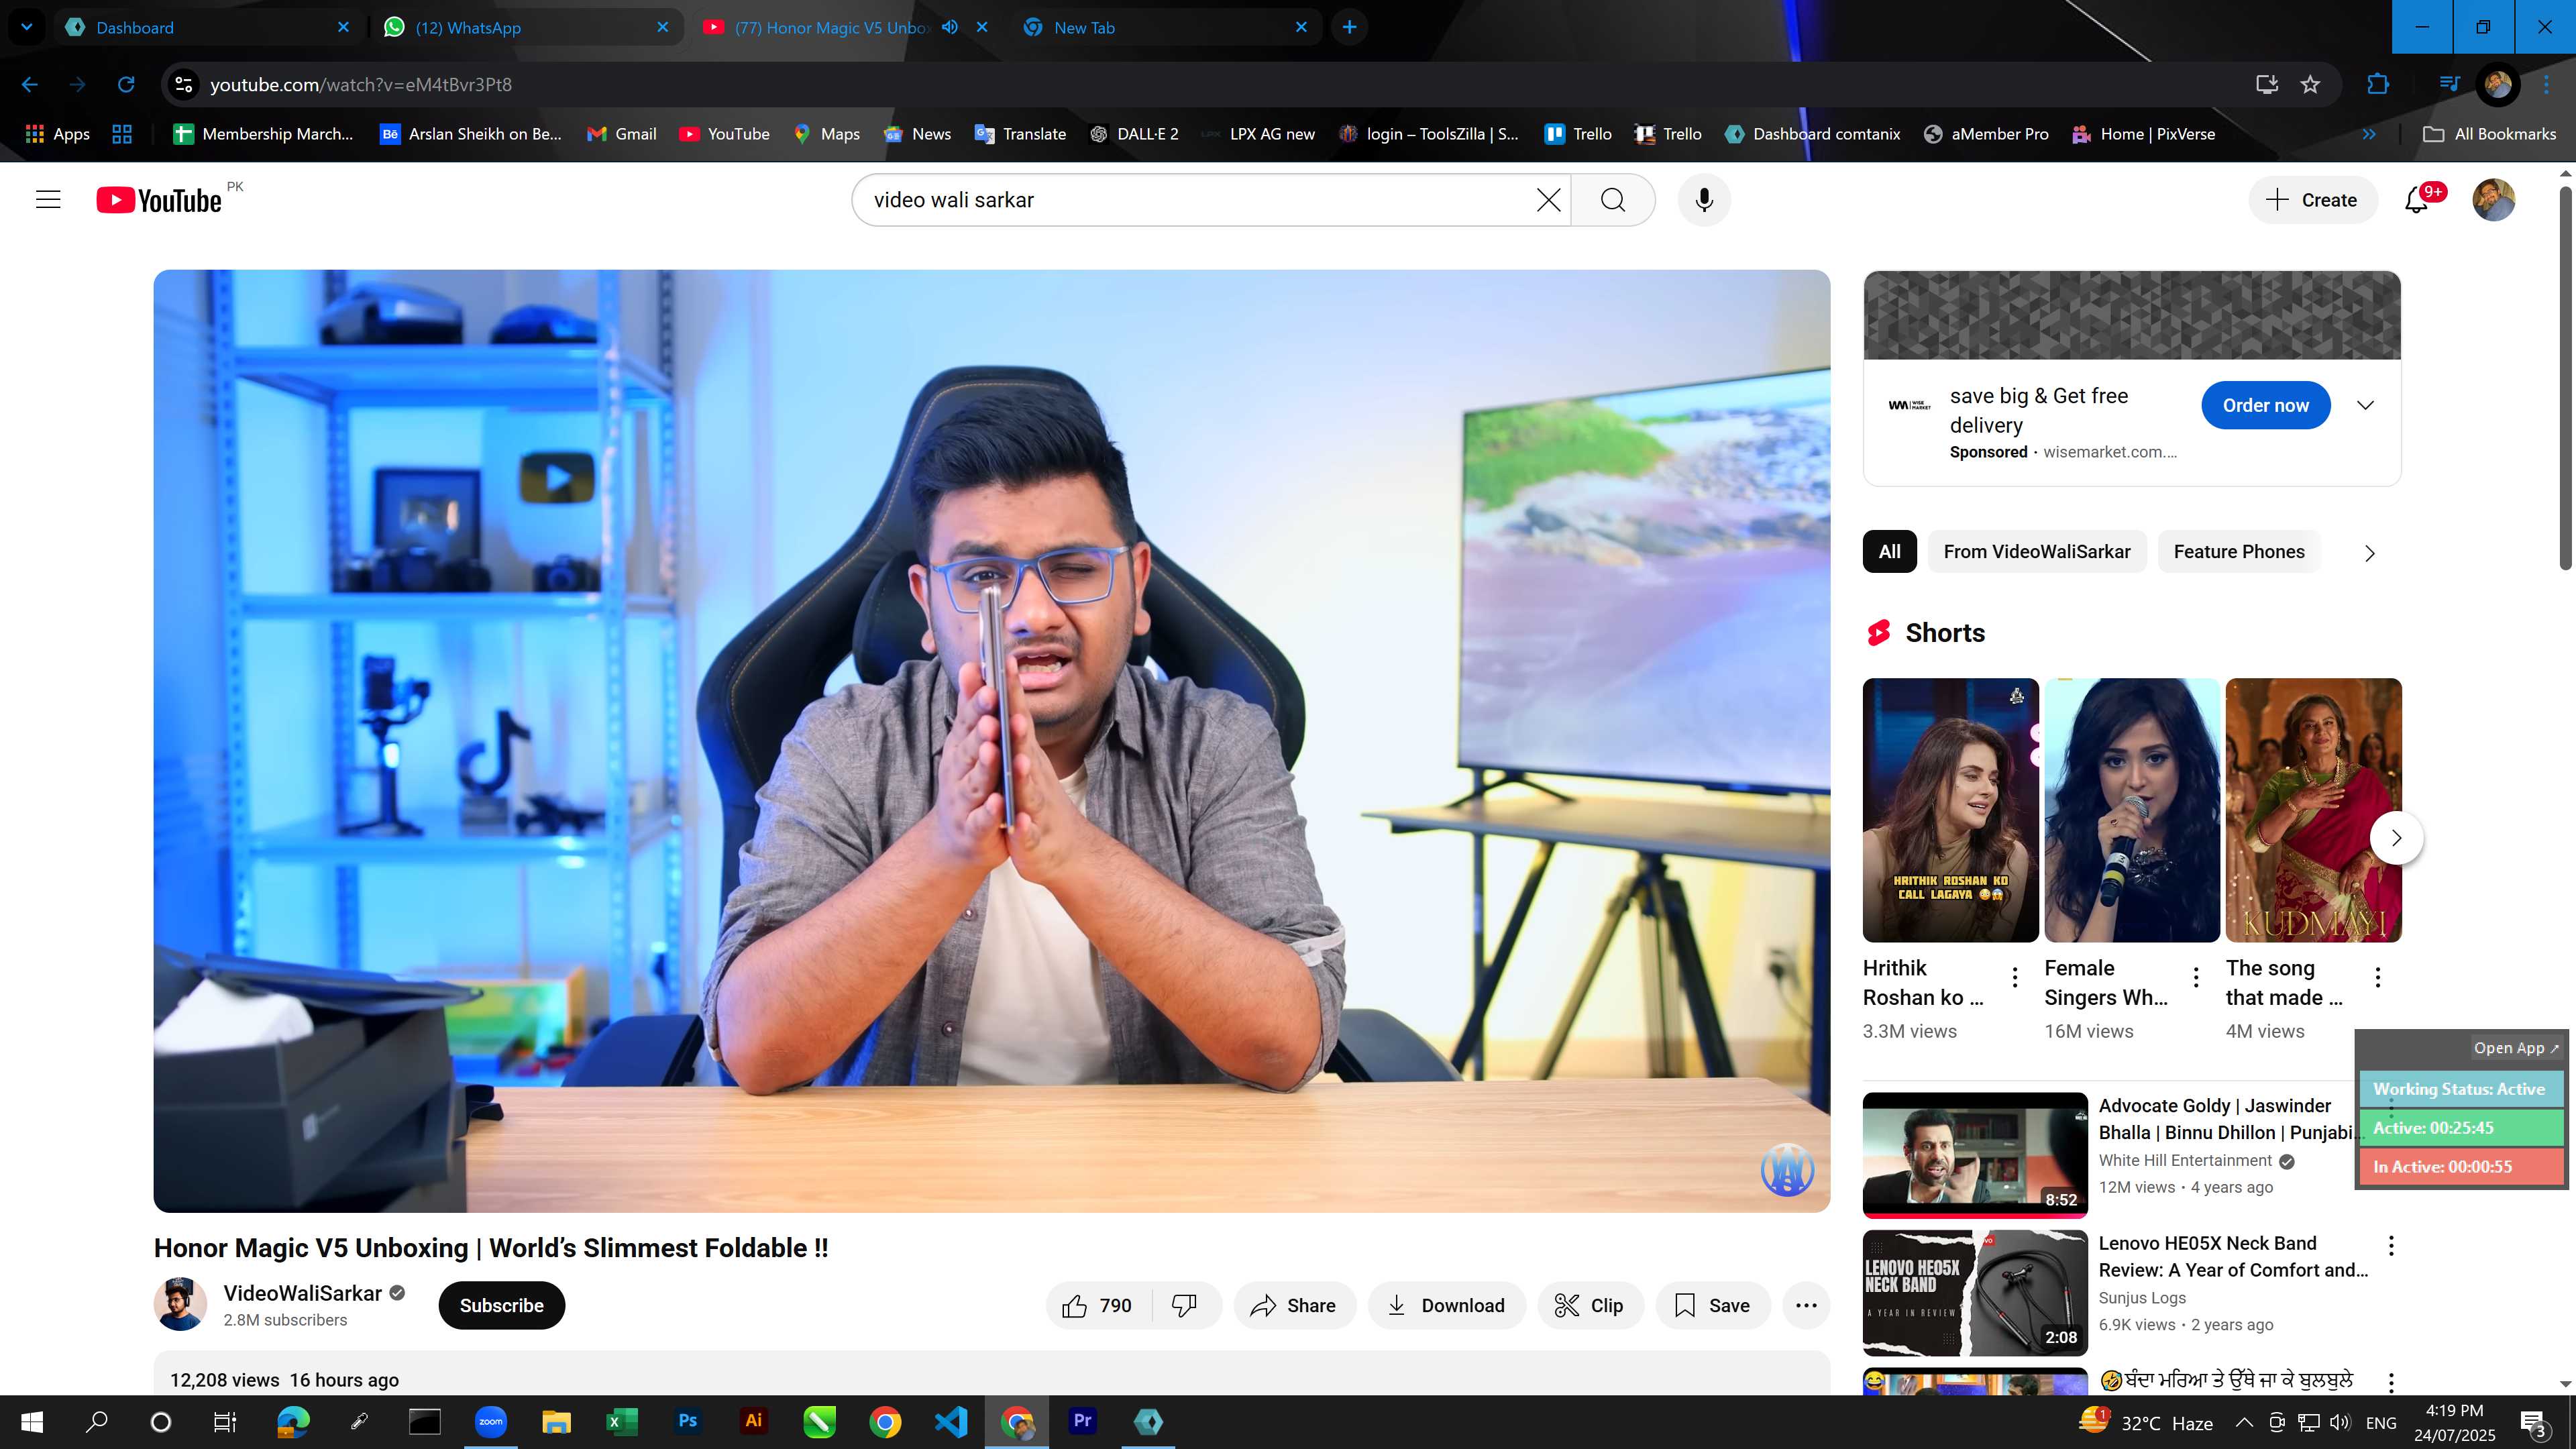Install app icon in address bar
2576x1449 pixels.
(2267, 85)
